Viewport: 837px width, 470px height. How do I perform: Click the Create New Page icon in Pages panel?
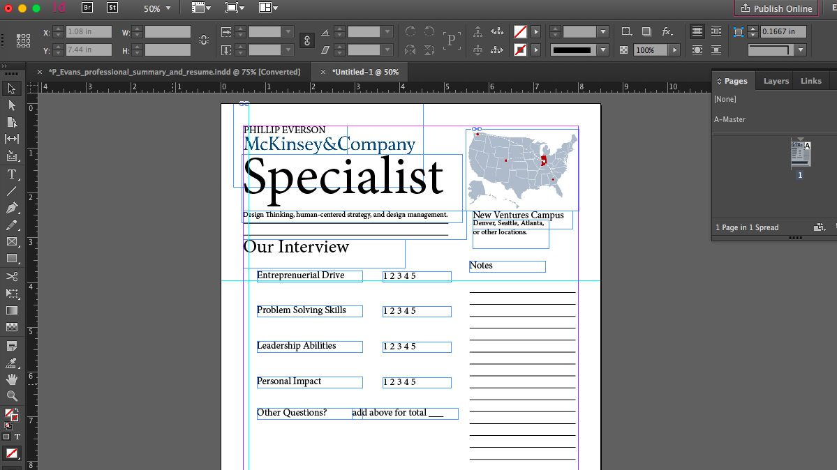[819, 227]
